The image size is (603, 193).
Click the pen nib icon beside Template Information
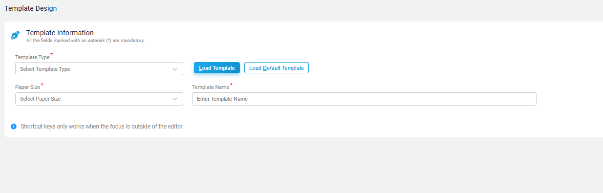pos(15,36)
